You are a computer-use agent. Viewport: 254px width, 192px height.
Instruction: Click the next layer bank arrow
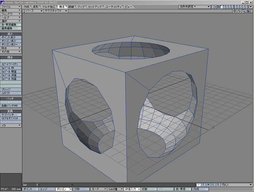click(216, 7)
